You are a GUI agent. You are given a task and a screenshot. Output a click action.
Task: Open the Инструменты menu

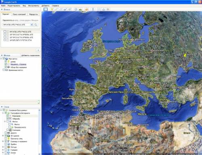click(34, 6)
